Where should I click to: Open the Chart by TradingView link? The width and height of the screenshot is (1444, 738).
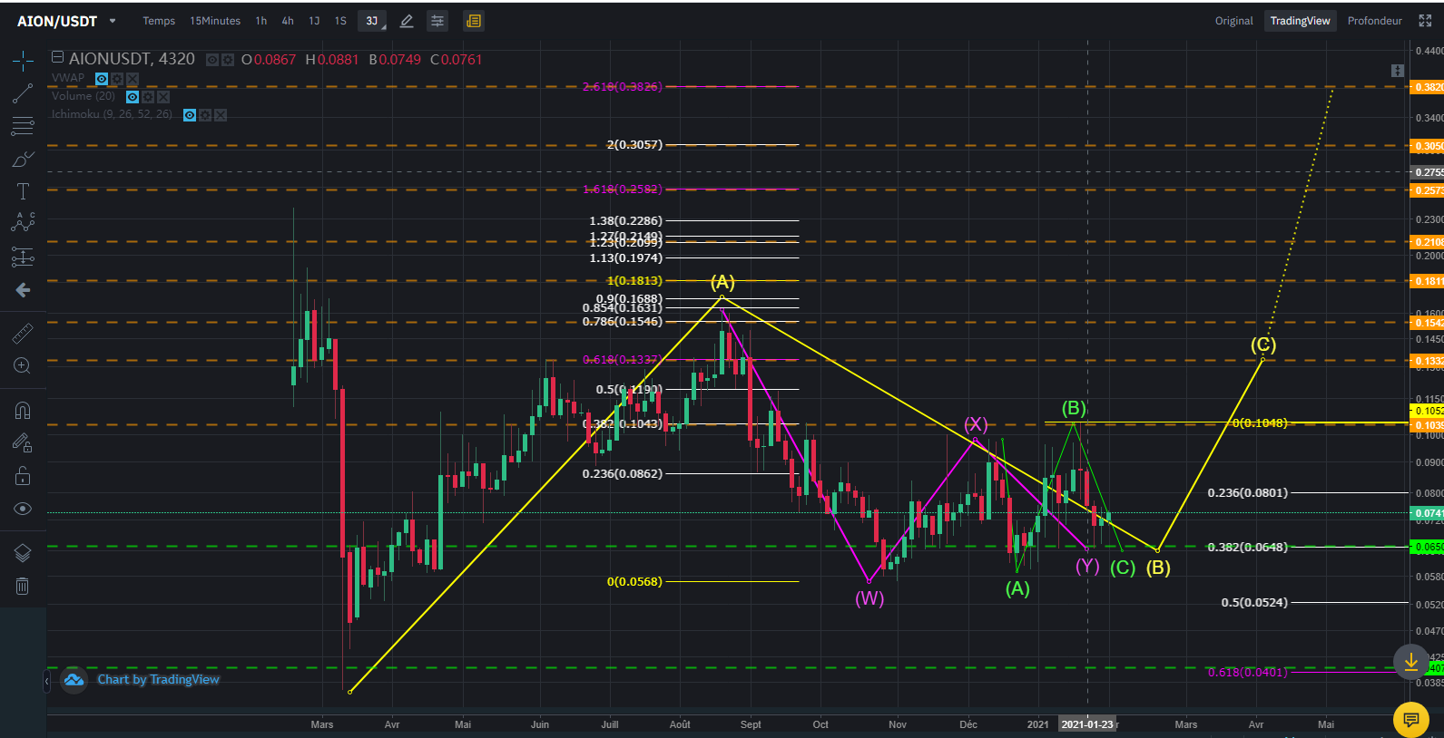158,679
